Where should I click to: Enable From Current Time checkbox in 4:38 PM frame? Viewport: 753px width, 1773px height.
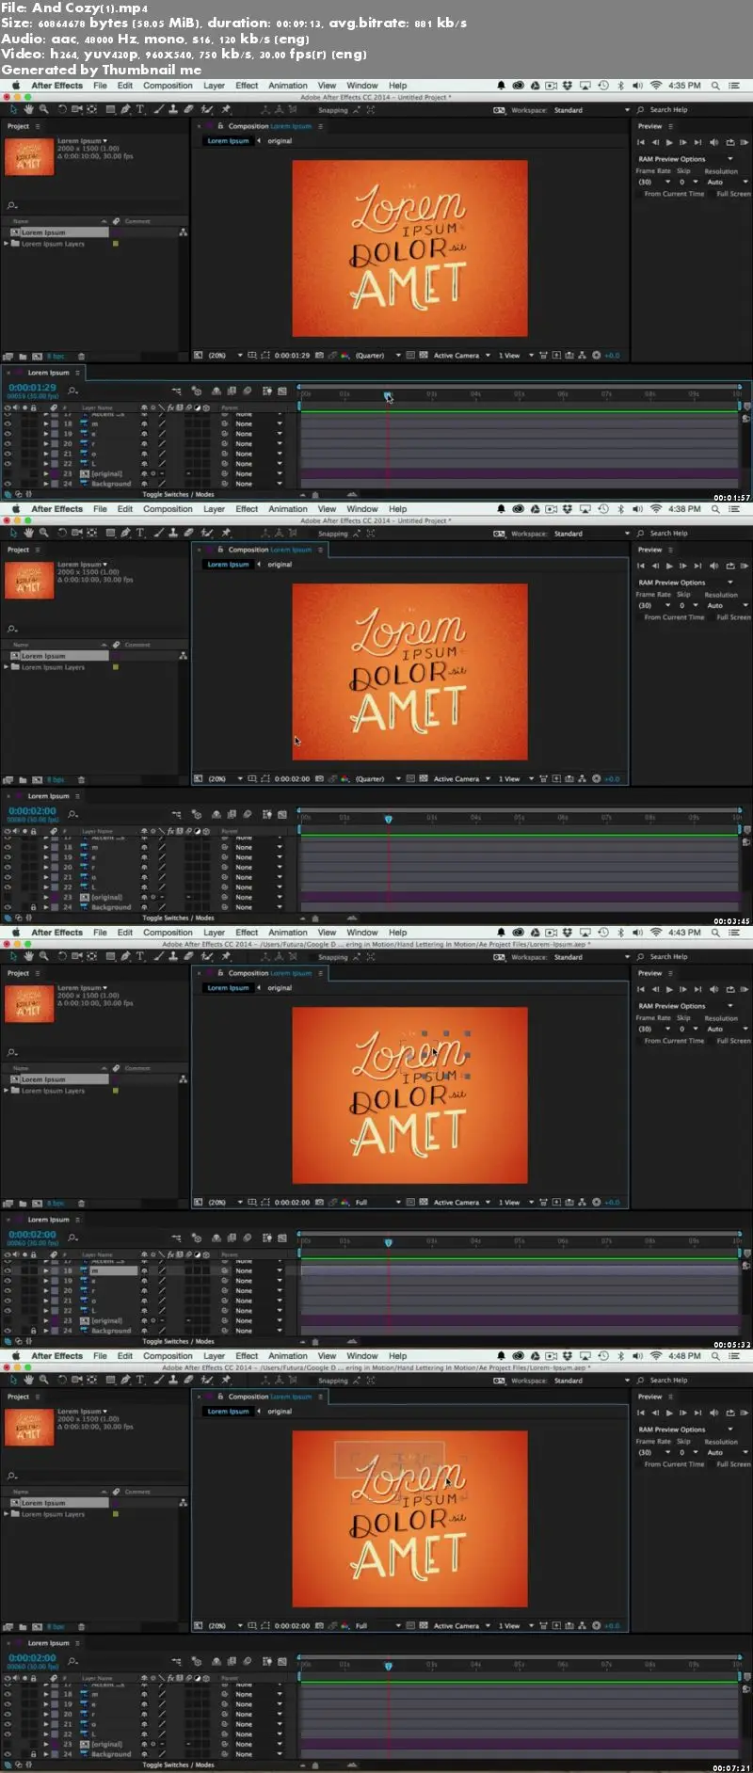tap(640, 617)
